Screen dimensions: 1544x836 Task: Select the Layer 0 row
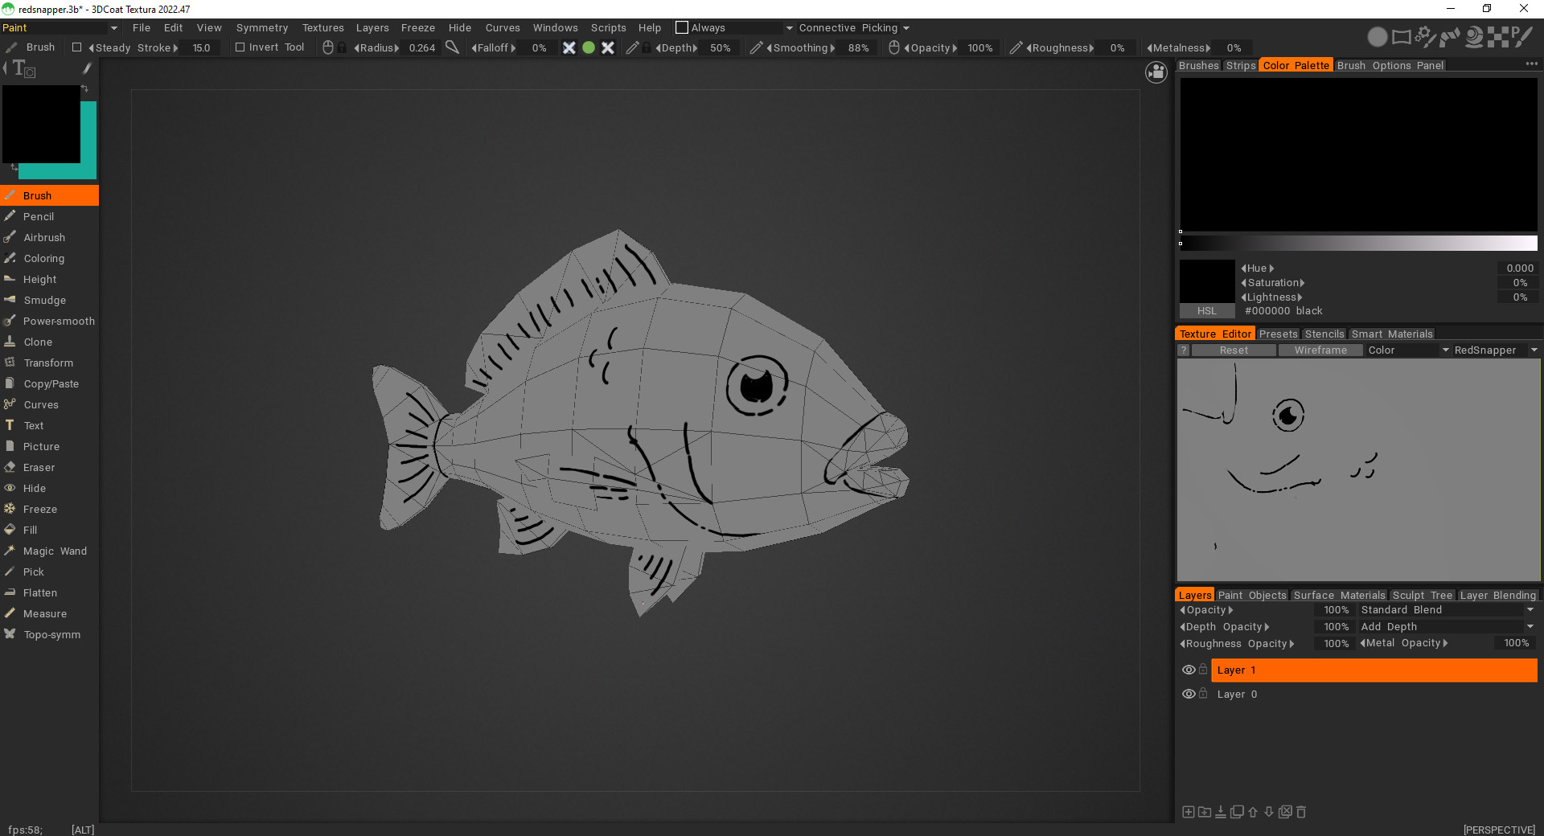click(1374, 694)
